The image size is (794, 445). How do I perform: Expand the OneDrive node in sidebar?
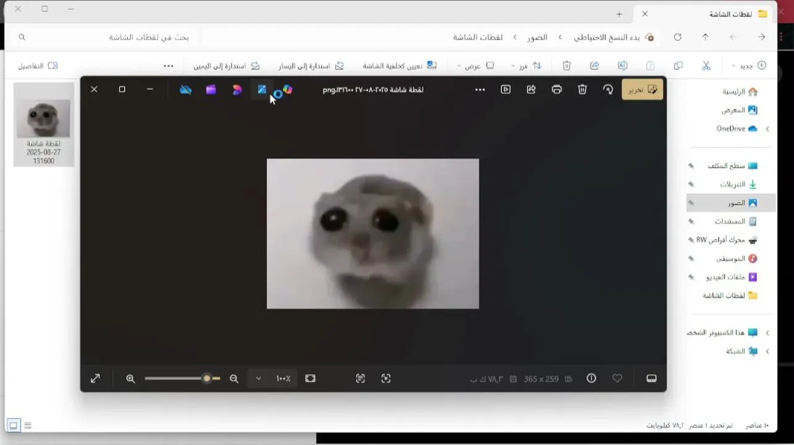(767, 129)
